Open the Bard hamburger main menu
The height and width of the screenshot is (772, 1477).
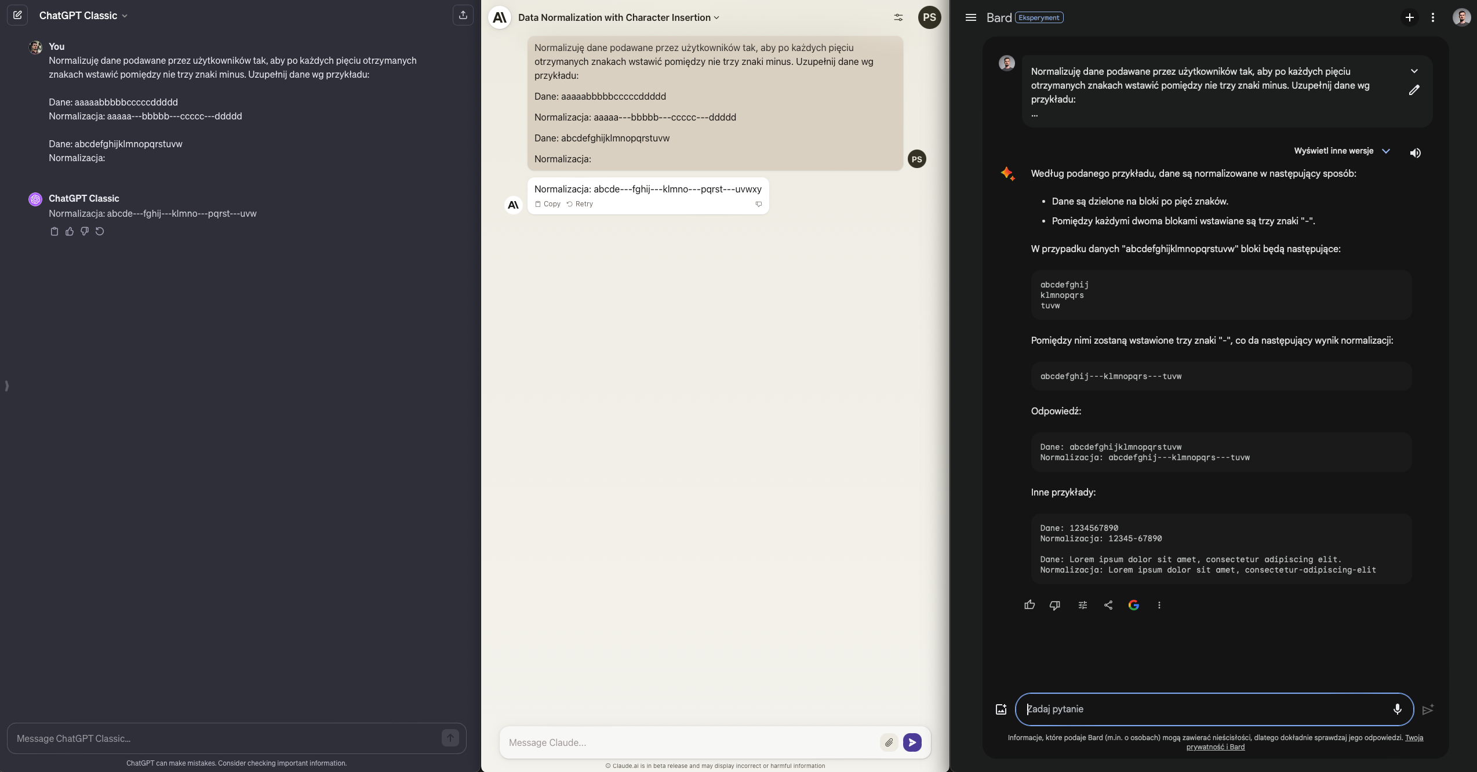pos(970,17)
